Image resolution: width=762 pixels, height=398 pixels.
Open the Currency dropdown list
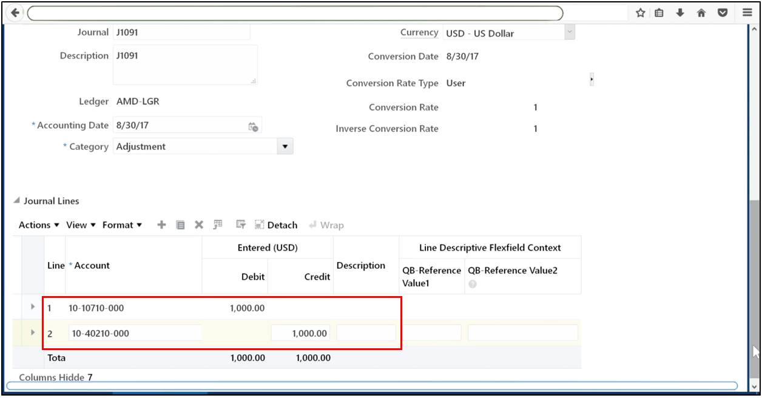pos(569,32)
